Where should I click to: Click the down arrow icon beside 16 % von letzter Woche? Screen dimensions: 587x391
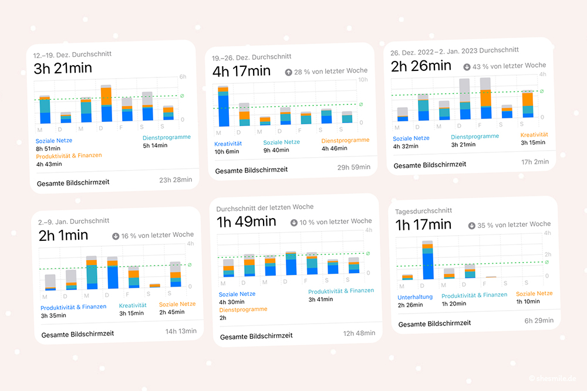(x=116, y=236)
